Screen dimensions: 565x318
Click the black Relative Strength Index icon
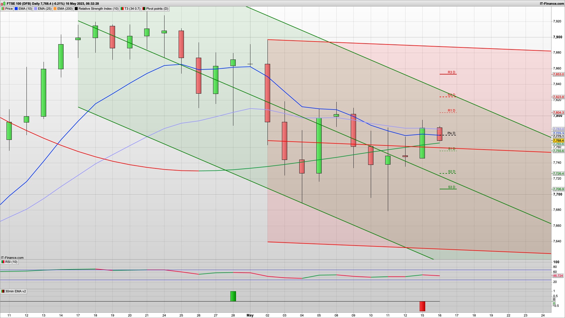[x=76, y=9]
